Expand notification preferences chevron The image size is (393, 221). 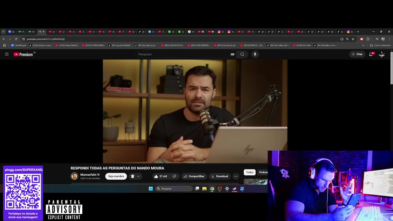point(138,176)
